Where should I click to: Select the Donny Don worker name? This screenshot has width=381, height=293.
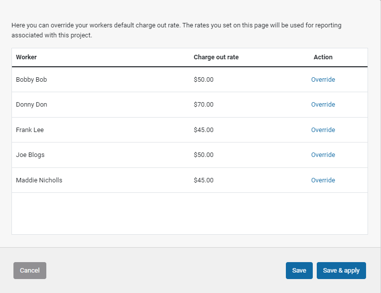[31, 105]
